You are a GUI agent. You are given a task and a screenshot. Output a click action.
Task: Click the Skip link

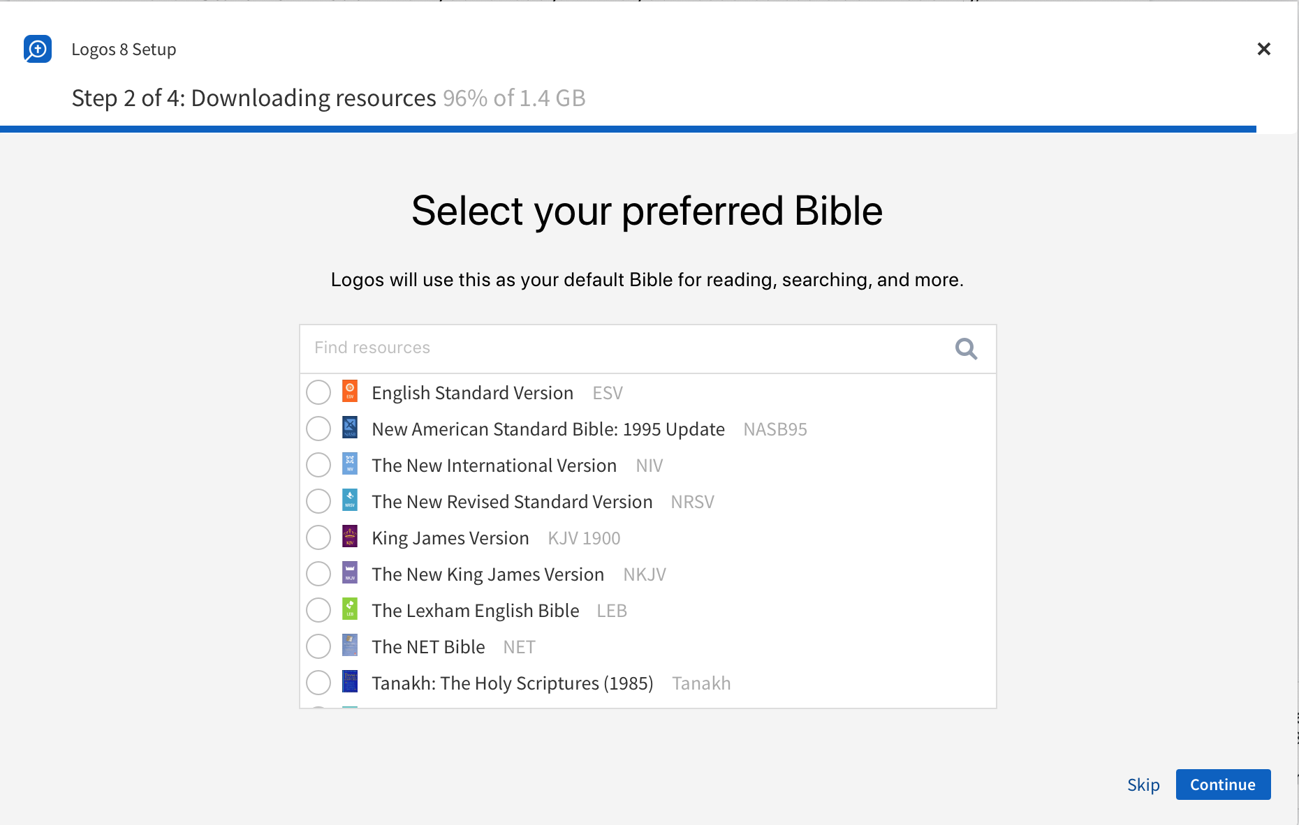tap(1143, 785)
